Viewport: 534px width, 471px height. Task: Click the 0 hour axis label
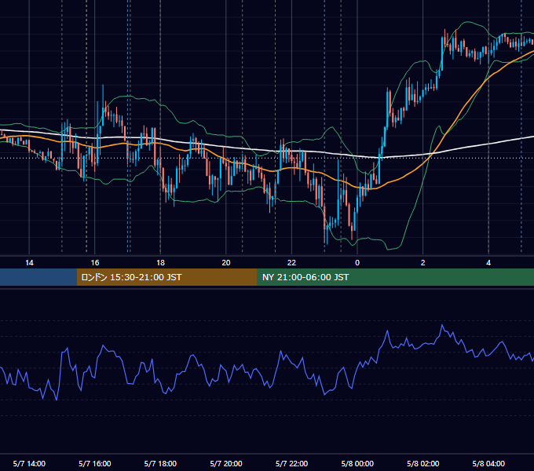click(x=357, y=263)
